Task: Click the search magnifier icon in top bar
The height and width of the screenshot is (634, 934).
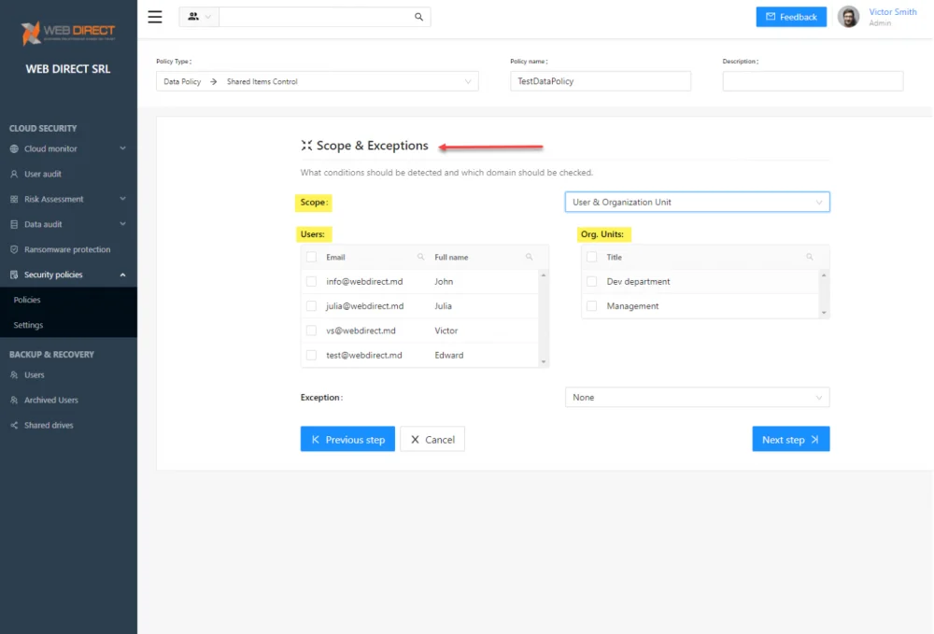Action: tap(418, 17)
